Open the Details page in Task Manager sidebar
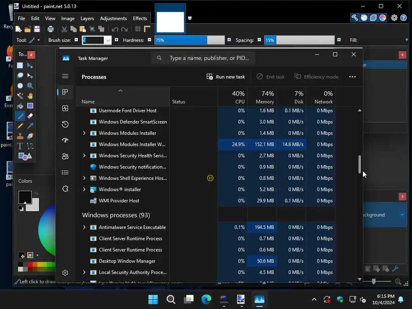Viewport: 412px width, 309px height. [65, 172]
